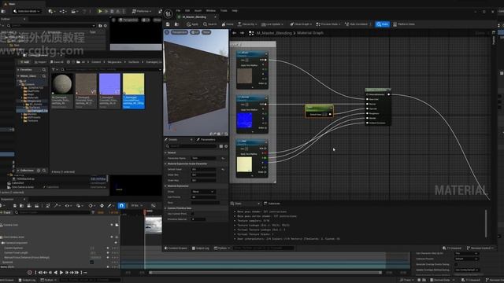Click the Sequencer play reverse button
The height and width of the screenshot is (283, 504).
56,273
